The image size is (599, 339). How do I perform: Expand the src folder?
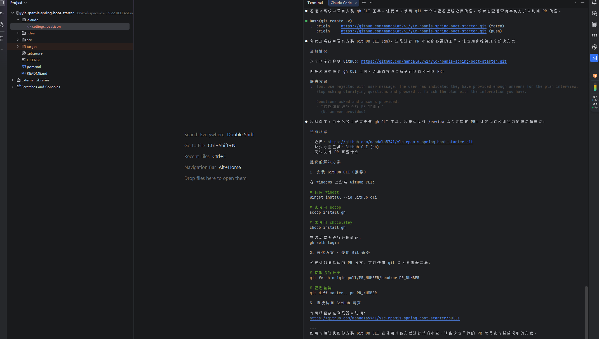18,40
